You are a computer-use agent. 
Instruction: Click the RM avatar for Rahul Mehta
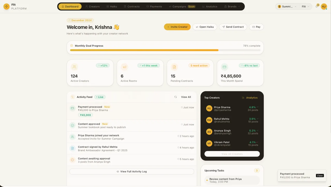pos(209,120)
